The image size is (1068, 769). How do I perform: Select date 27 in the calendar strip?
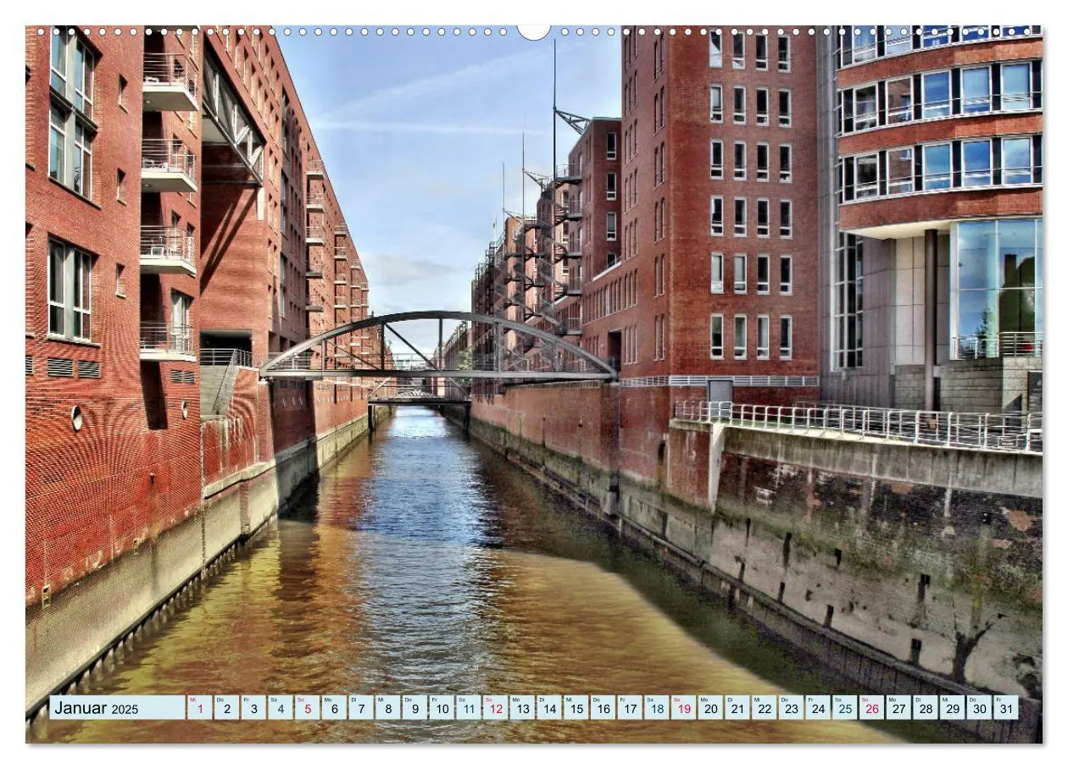pos(899,708)
